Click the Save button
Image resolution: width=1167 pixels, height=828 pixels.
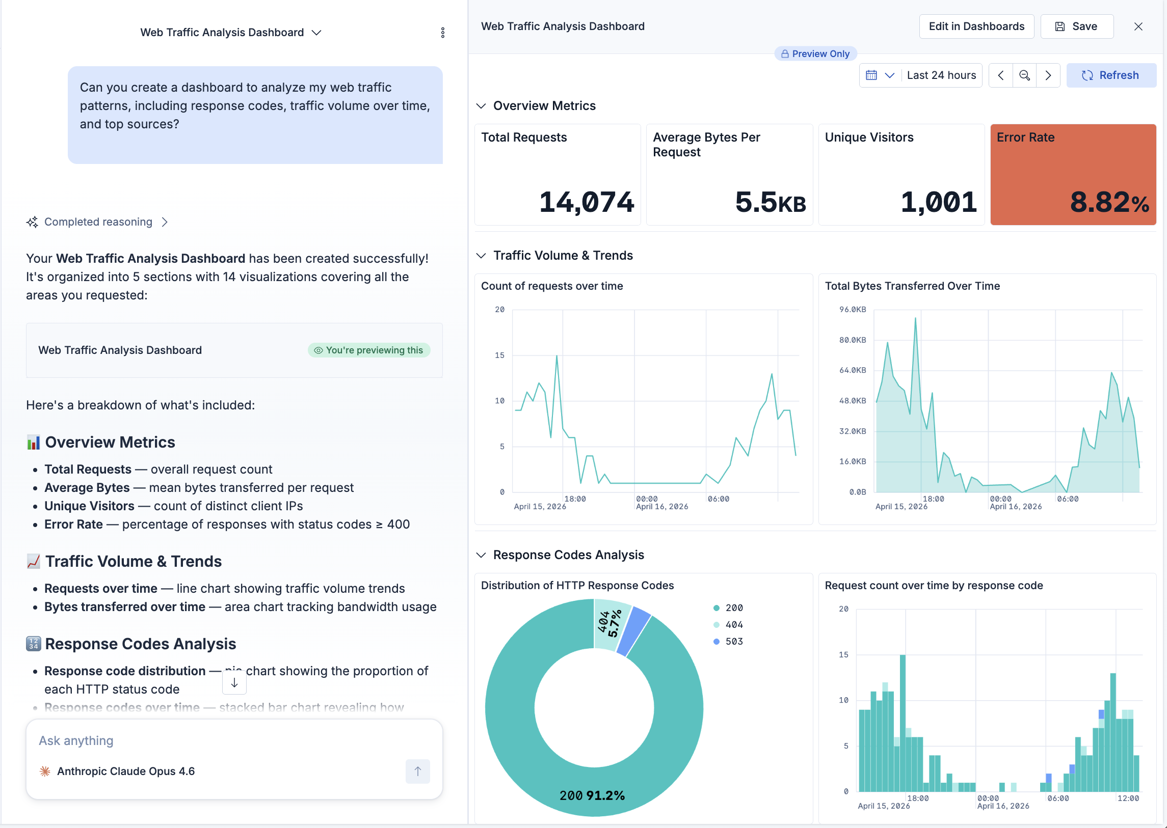(x=1077, y=26)
